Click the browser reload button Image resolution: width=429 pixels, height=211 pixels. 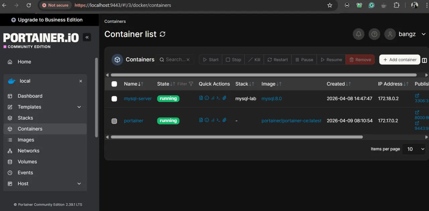tap(29, 5)
